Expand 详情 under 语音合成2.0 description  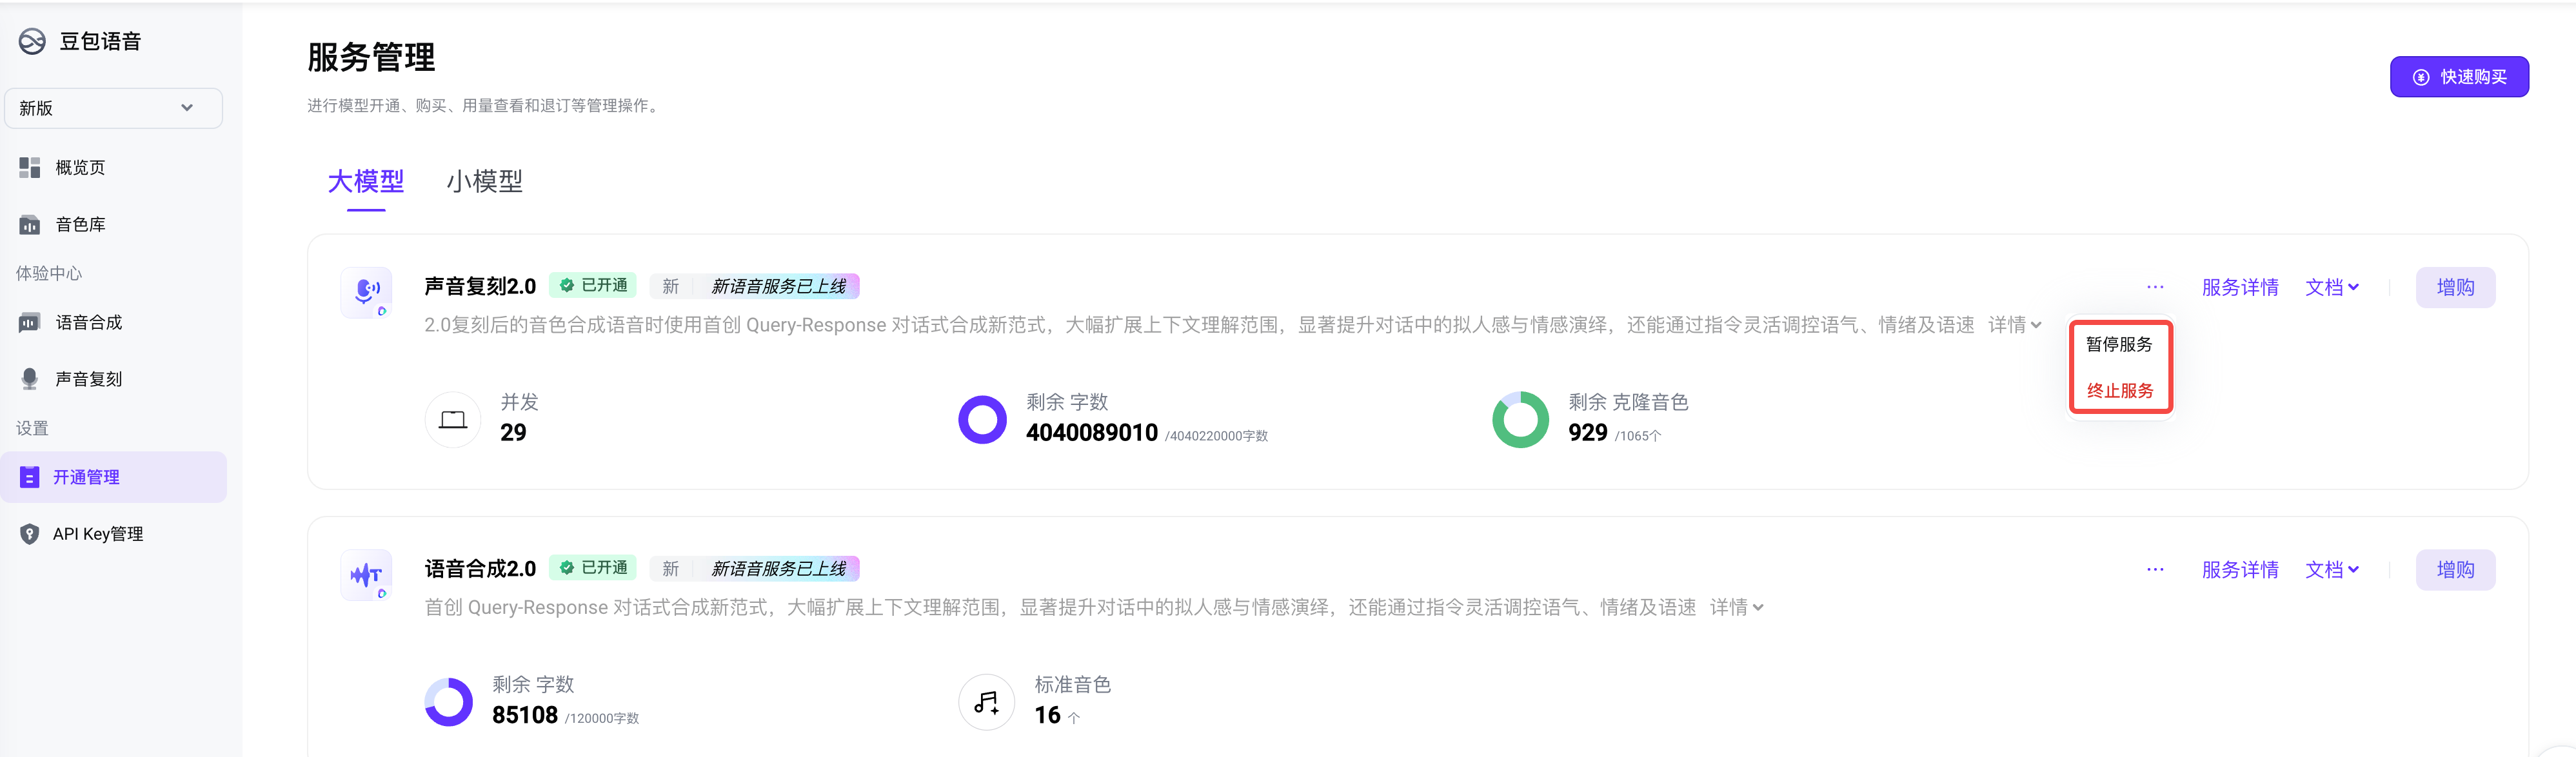pos(1737,607)
